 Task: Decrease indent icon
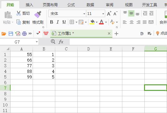[x=145, y=13]
